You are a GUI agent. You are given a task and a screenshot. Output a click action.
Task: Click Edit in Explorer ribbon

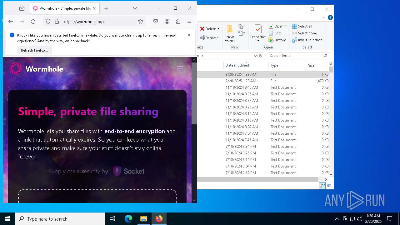pos(275,33)
